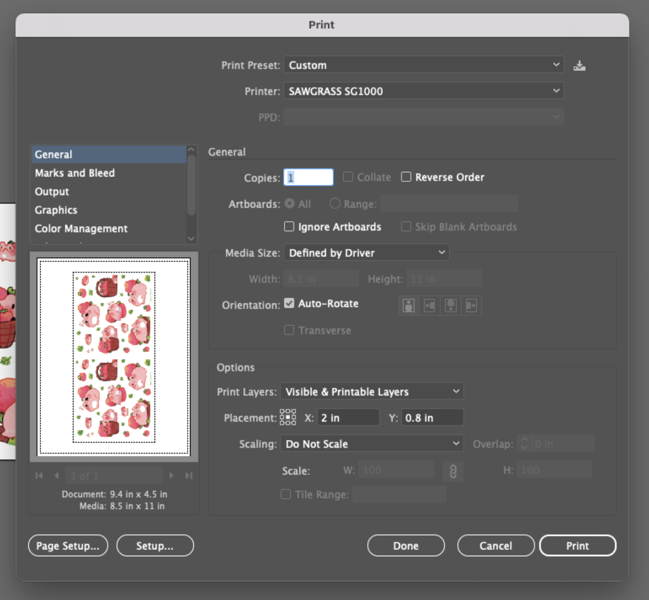This screenshot has height=600, width=649.
Task: Click the Overlap stepper arrows
Action: (524, 444)
